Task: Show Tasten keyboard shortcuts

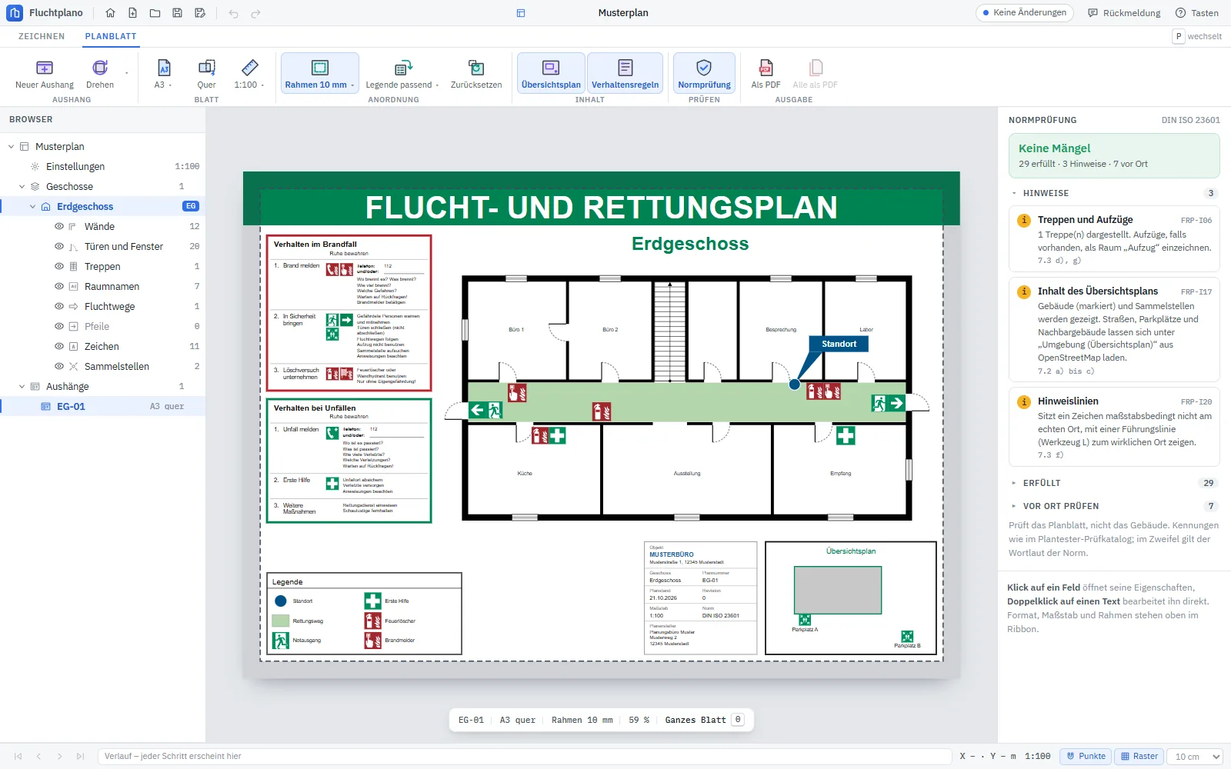Action: pos(1197,13)
